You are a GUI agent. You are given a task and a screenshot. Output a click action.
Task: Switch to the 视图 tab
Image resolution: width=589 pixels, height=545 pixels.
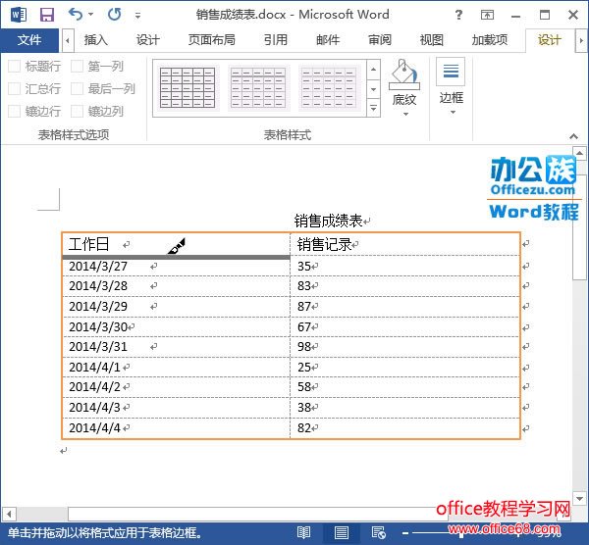431,40
